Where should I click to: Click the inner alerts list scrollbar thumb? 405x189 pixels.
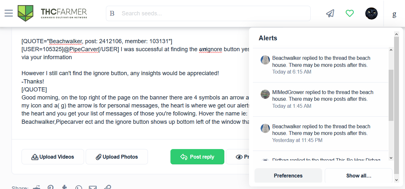tap(391, 95)
